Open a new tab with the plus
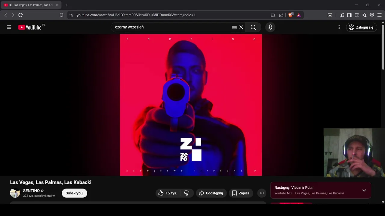 [67, 5]
